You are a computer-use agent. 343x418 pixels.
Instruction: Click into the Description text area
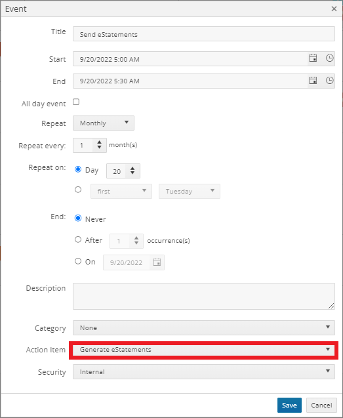coord(204,296)
